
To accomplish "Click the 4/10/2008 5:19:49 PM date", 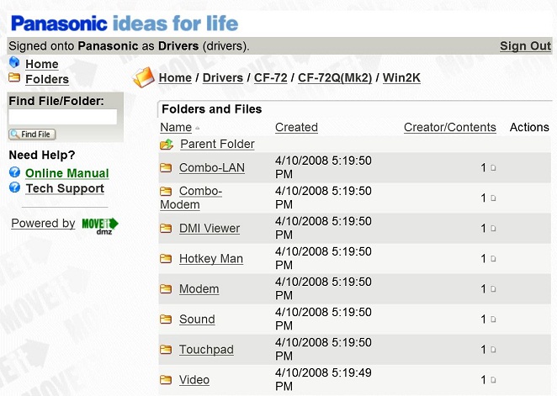I will point(323,379).
